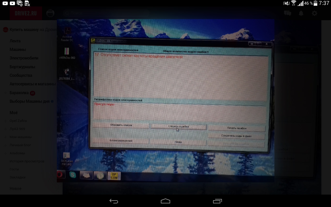Open the settings gear icon

314,13
